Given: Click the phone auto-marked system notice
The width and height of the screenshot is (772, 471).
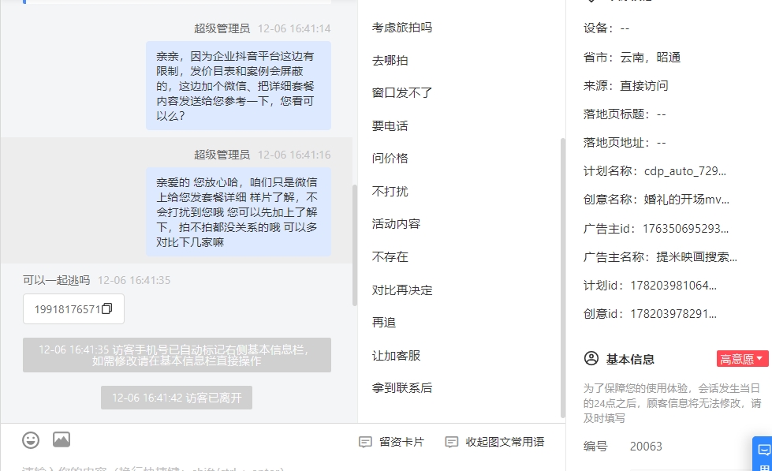Looking at the screenshot, I should click(x=177, y=355).
